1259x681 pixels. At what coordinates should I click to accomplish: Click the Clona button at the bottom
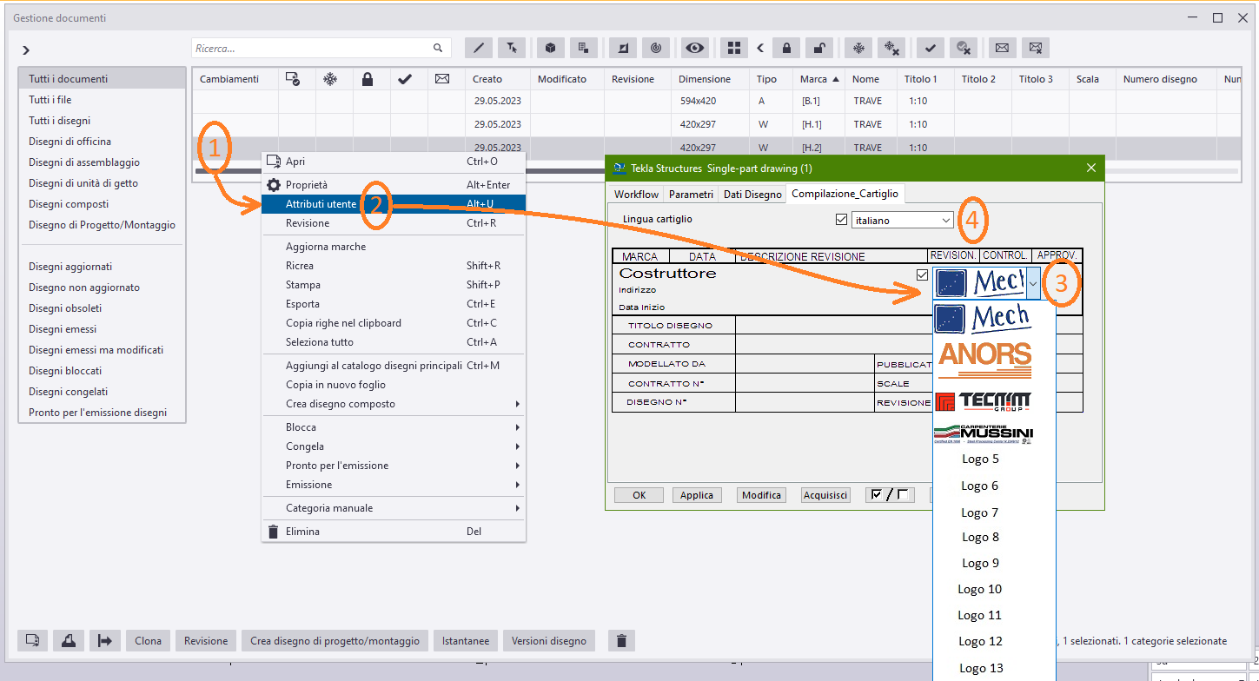pos(148,641)
